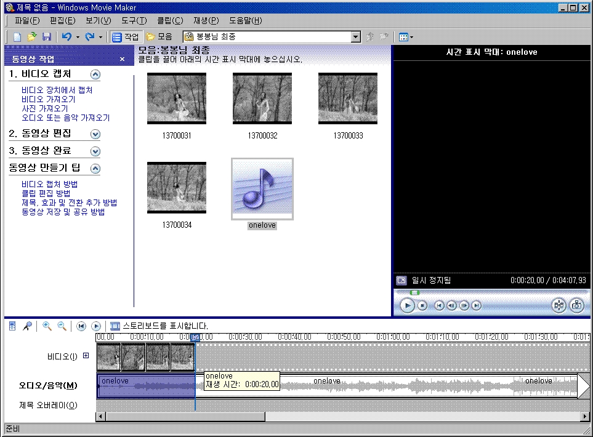Open 제목, 효과 및 전환 추가 방법 link

click(x=69, y=202)
